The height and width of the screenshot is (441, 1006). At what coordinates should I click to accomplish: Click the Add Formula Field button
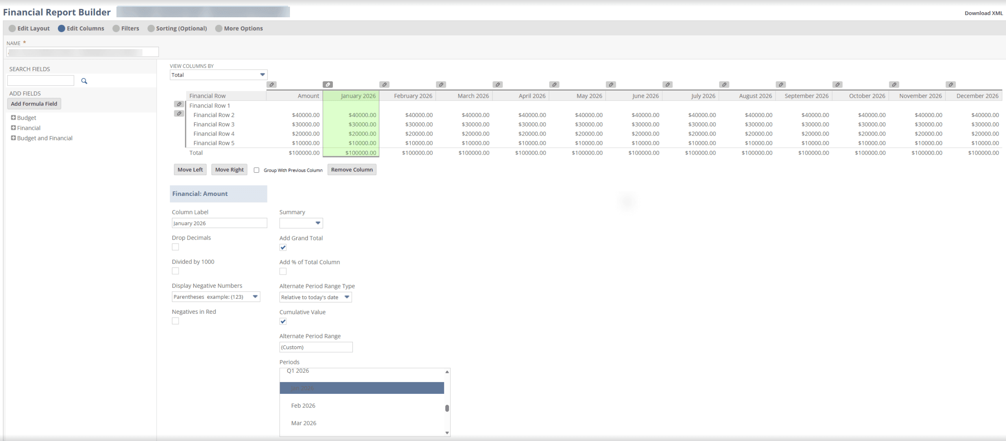pos(34,104)
